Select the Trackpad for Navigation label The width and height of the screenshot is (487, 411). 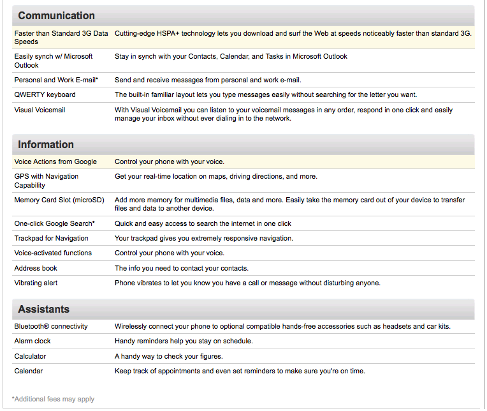(x=51, y=238)
